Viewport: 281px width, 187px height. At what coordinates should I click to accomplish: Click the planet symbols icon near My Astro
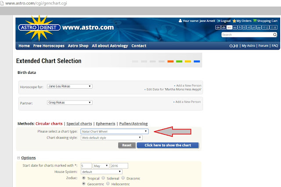[x=234, y=46]
